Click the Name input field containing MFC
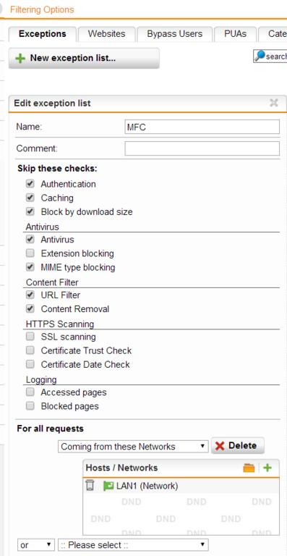Screen dimensions: 287x556 (202, 127)
